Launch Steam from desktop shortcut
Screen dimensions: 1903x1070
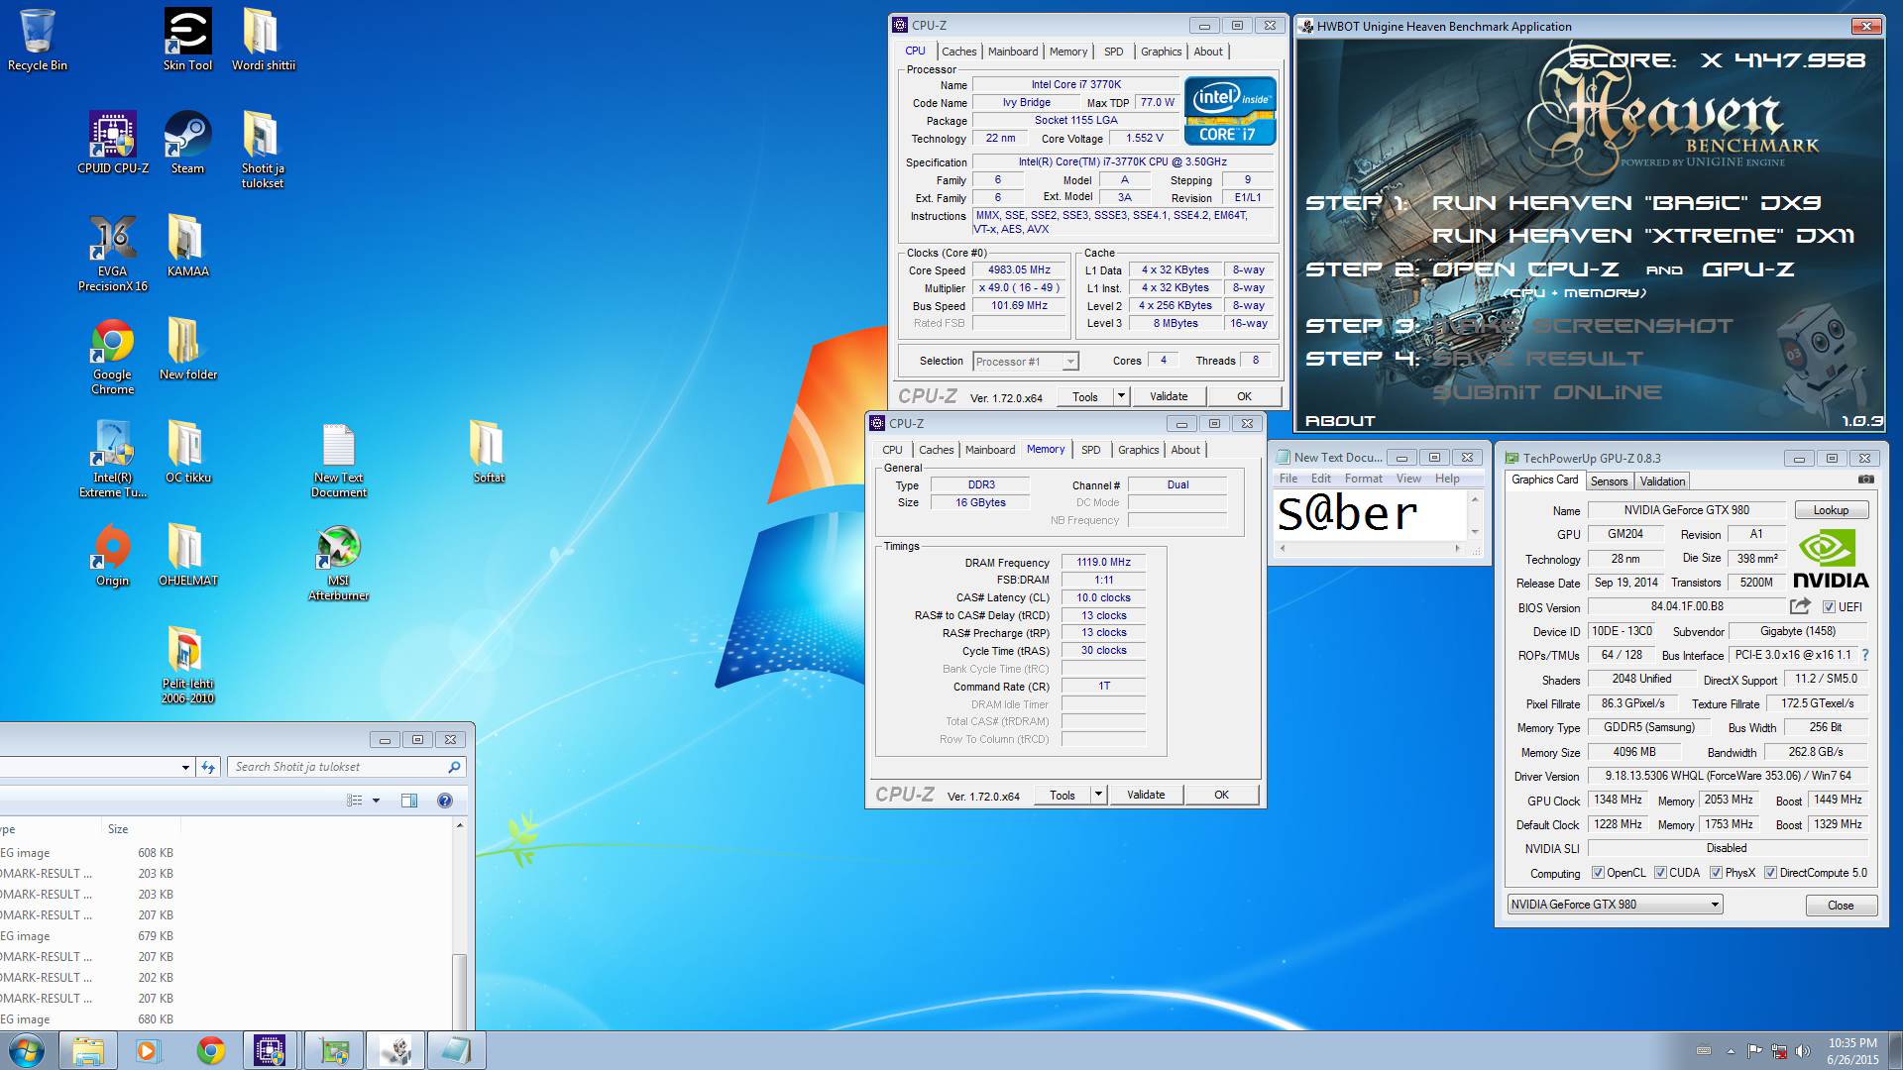[187, 143]
